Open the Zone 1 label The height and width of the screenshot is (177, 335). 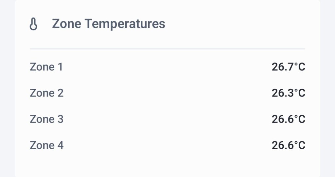[46, 67]
